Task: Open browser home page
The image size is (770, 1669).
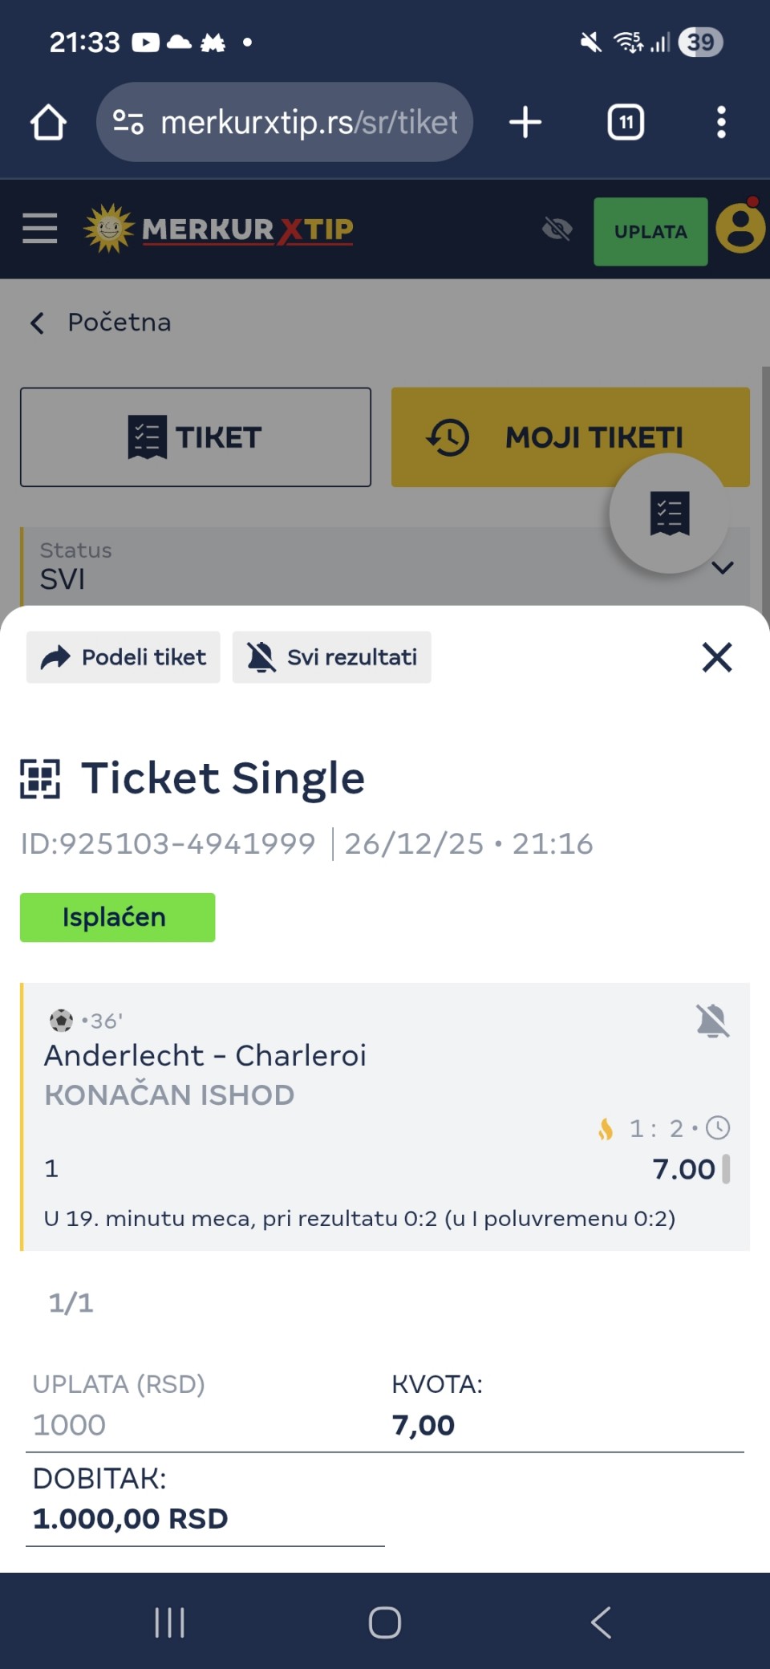Action: (x=48, y=123)
